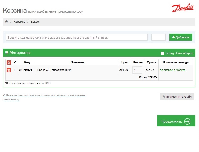Click D55-H-30 Теплообменник description
Screen dimensions: 199x152
click(x=54, y=70)
